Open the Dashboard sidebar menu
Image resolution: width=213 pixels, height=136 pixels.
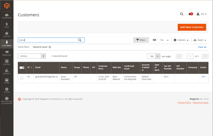click(x=7, y=16)
